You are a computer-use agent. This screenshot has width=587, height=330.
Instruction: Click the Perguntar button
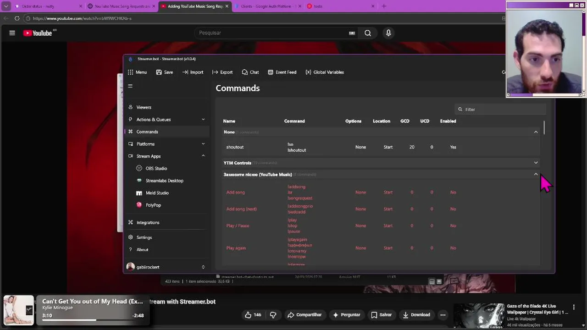point(347,315)
